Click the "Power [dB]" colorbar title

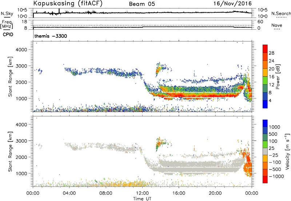coord(278,77)
